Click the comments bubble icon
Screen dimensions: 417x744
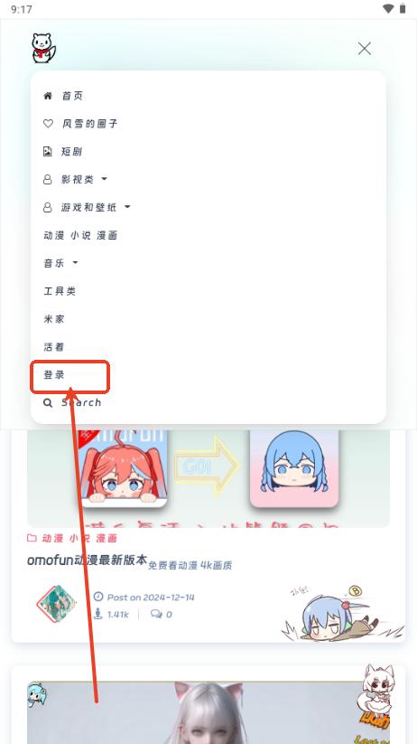(x=156, y=614)
